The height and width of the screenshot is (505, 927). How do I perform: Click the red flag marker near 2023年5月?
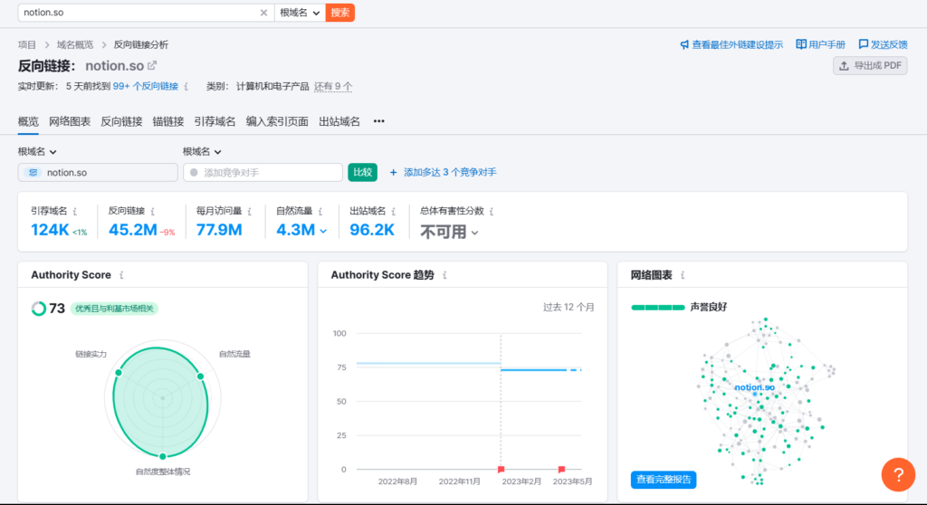[x=561, y=469]
